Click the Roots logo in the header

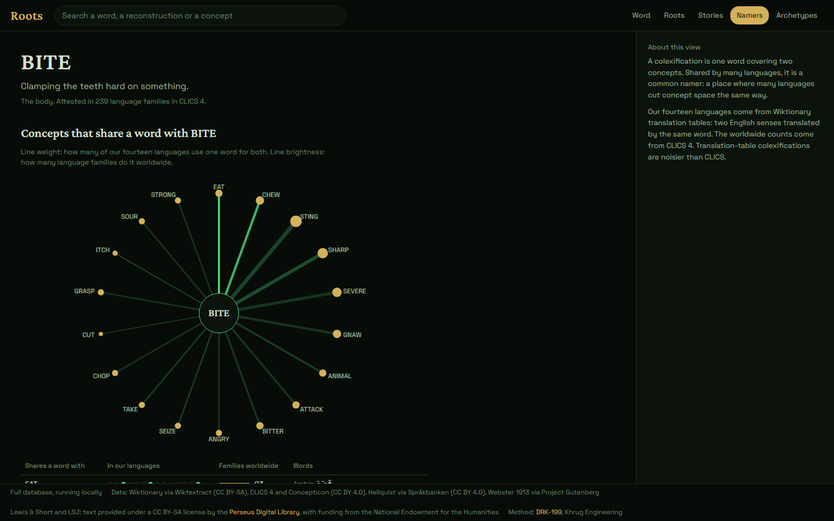click(x=27, y=16)
